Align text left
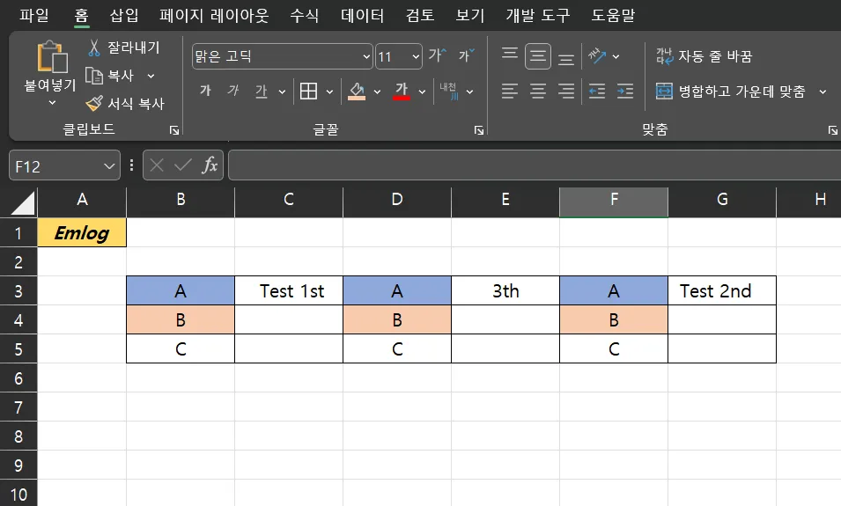The image size is (841, 506). [x=510, y=92]
